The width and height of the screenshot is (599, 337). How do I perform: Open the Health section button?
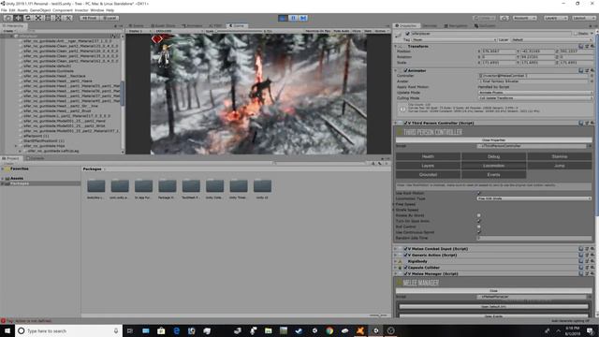(x=428, y=156)
